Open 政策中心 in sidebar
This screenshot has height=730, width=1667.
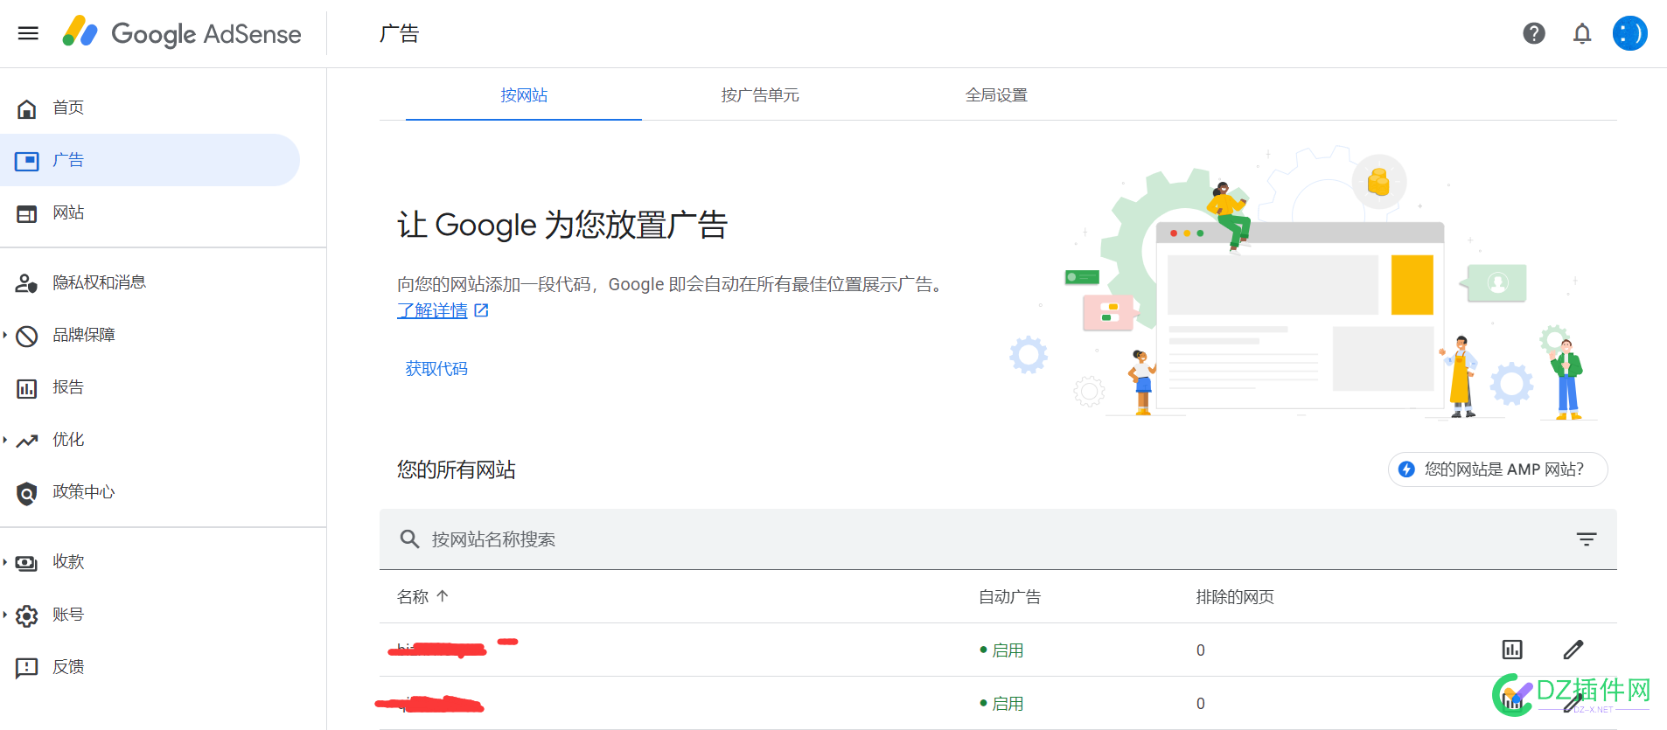(x=84, y=492)
